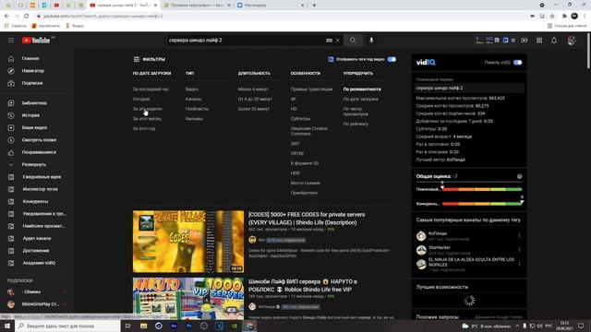
Task: Click the Windows taskbar search box
Action: point(67,326)
